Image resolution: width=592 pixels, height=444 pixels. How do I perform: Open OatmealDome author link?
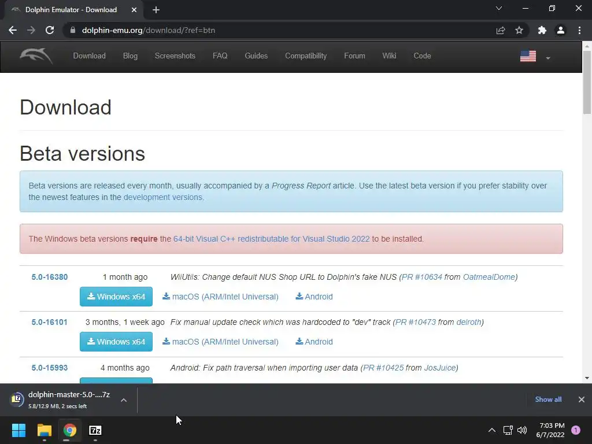(489, 277)
